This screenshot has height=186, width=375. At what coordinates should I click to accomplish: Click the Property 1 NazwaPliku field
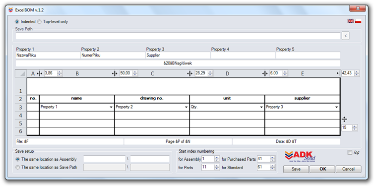[x=48, y=55]
